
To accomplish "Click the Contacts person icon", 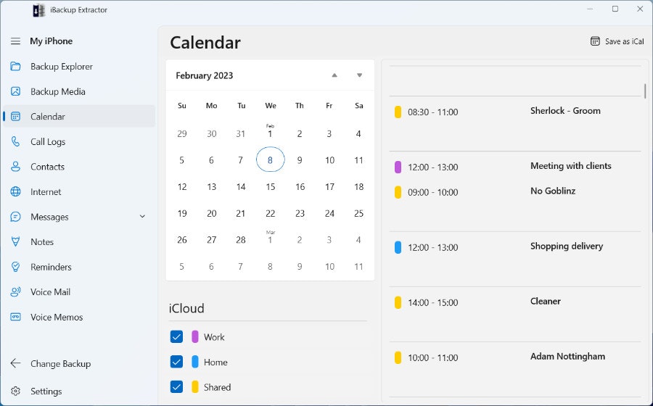I will pyautogui.click(x=15, y=167).
